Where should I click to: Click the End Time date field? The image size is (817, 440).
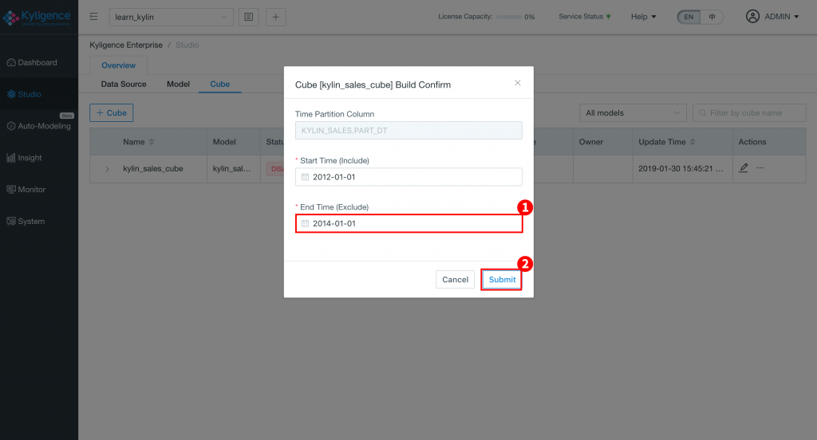click(408, 224)
